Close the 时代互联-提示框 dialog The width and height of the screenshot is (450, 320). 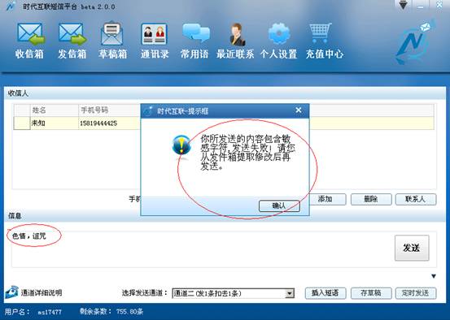(299, 110)
